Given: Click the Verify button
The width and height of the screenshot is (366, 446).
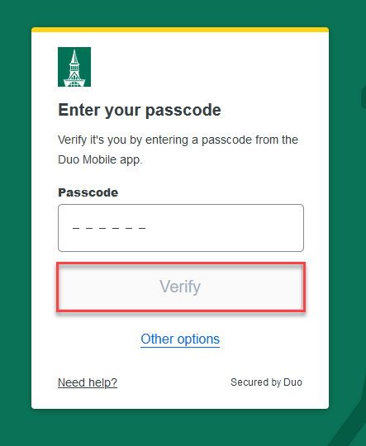Looking at the screenshot, I should [181, 287].
